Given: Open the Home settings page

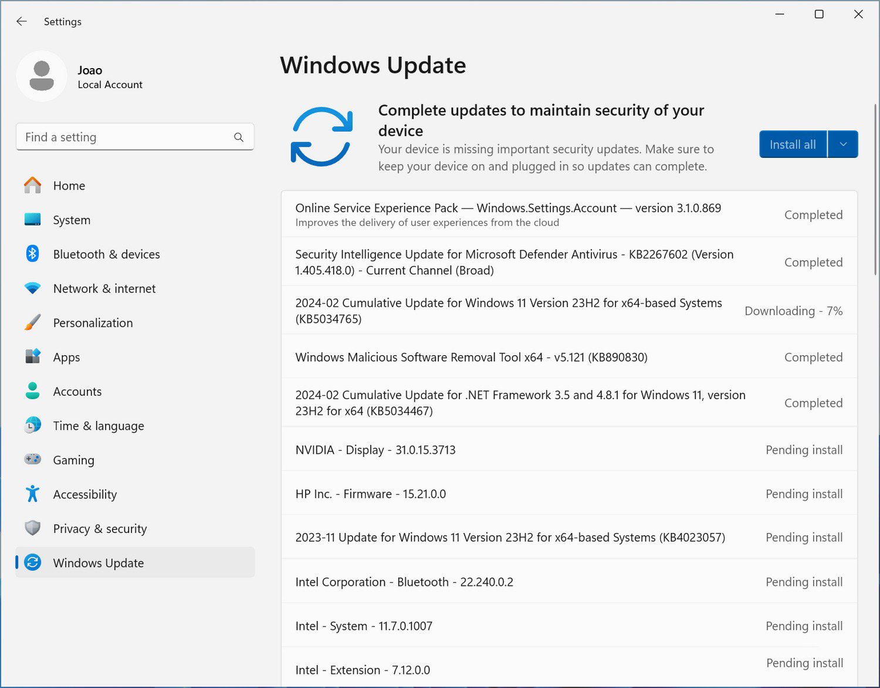Looking at the screenshot, I should point(136,186).
